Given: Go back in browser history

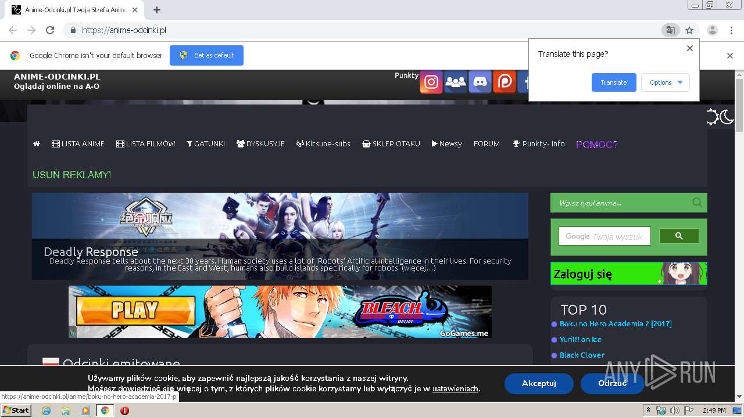Looking at the screenshot, I should tap(13, 30).
